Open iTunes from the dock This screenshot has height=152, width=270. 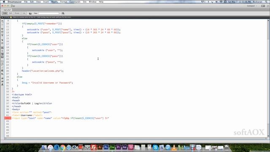(x=50, y=147)
